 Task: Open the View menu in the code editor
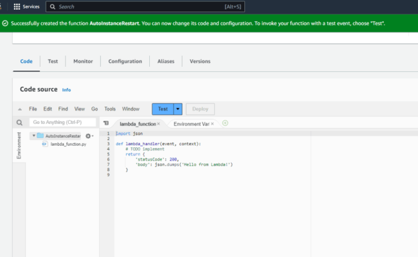coord(80,109)
